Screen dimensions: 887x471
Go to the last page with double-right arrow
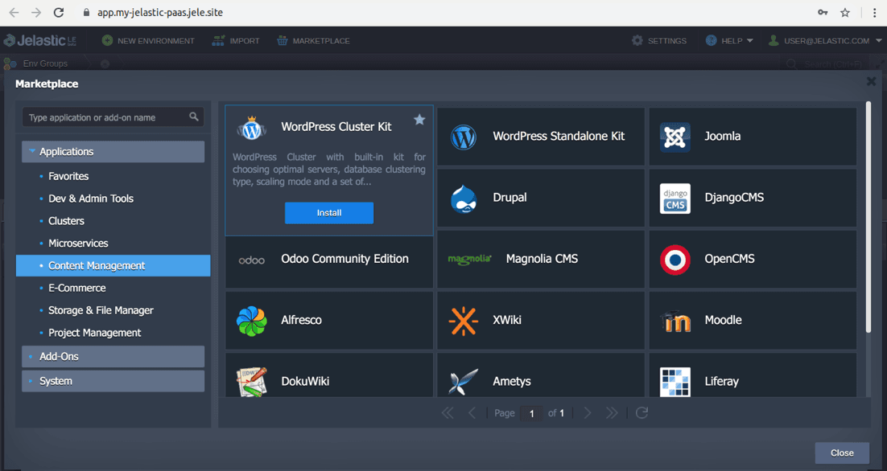click(612, 413)
